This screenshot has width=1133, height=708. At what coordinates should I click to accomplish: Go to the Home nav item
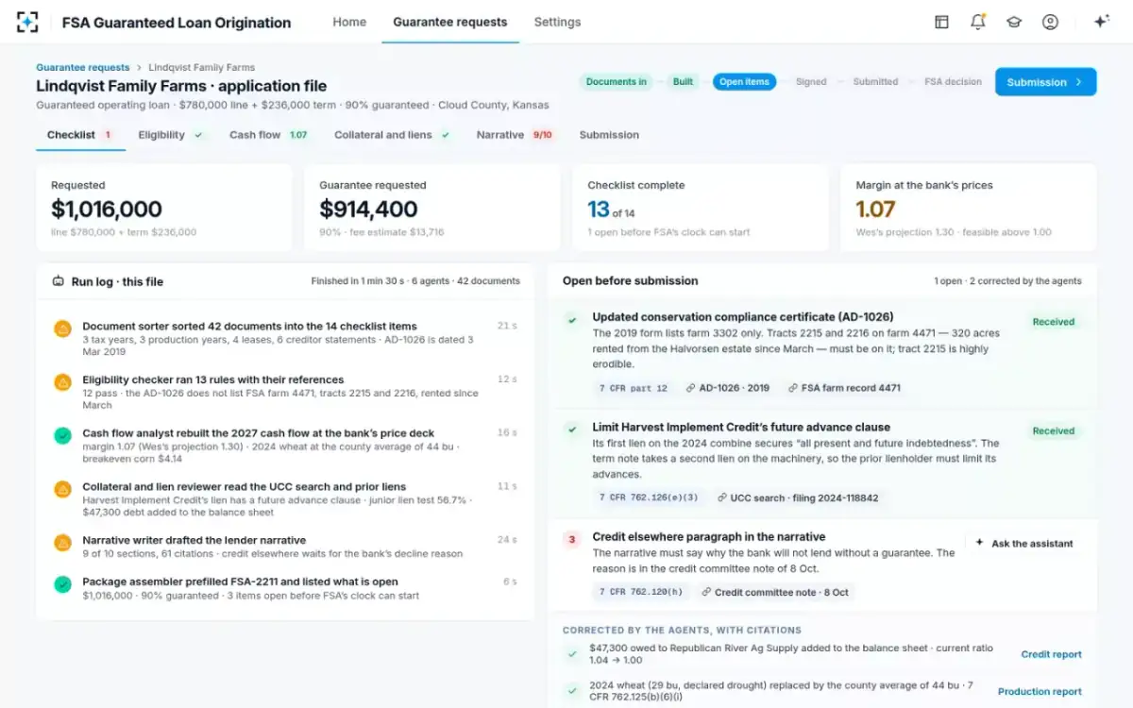click(x=349, y=22)
